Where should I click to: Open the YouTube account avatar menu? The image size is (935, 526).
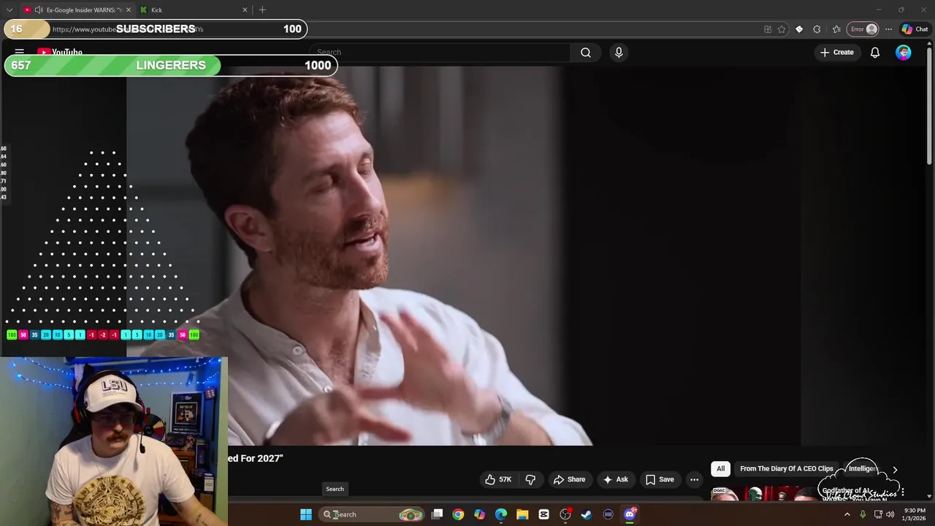pyautogui.click(x=904, y=53)
